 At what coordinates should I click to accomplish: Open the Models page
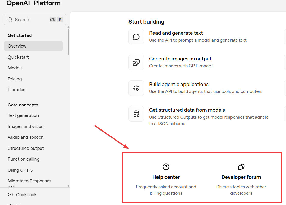coord(15,68)
